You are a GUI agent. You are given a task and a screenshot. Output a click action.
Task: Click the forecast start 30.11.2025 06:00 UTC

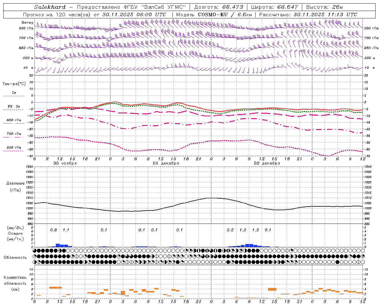[x=134, y=15]
